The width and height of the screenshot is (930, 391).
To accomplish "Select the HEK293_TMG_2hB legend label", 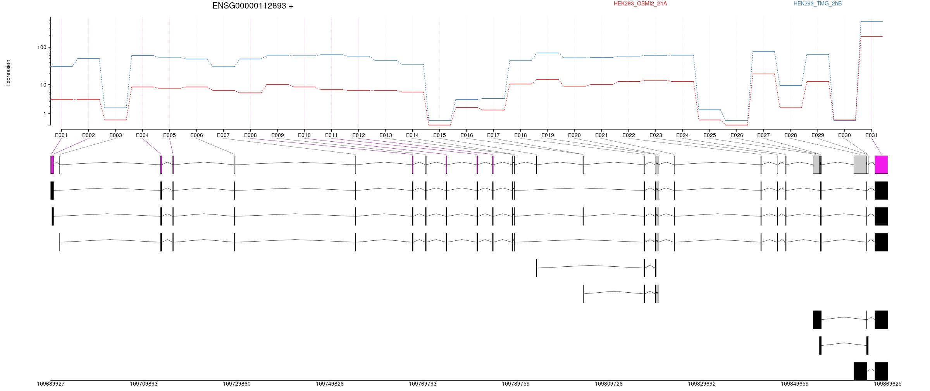I will tap(817, 3).
